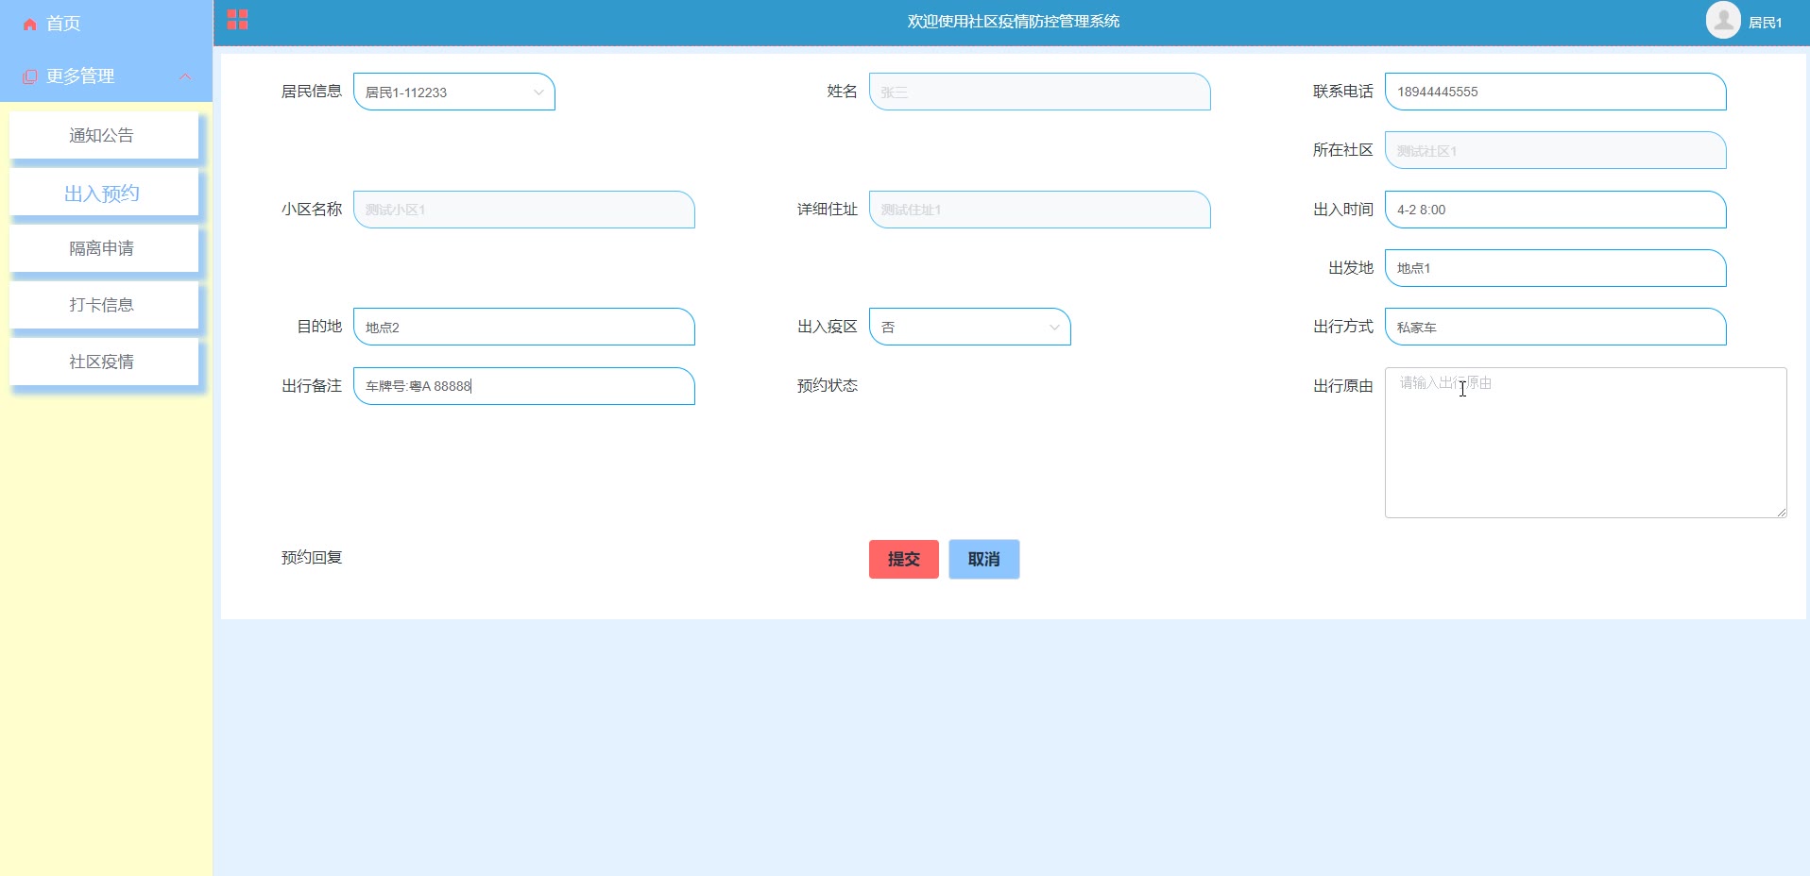Click the 目的地 input field

[x=523, y=327]
